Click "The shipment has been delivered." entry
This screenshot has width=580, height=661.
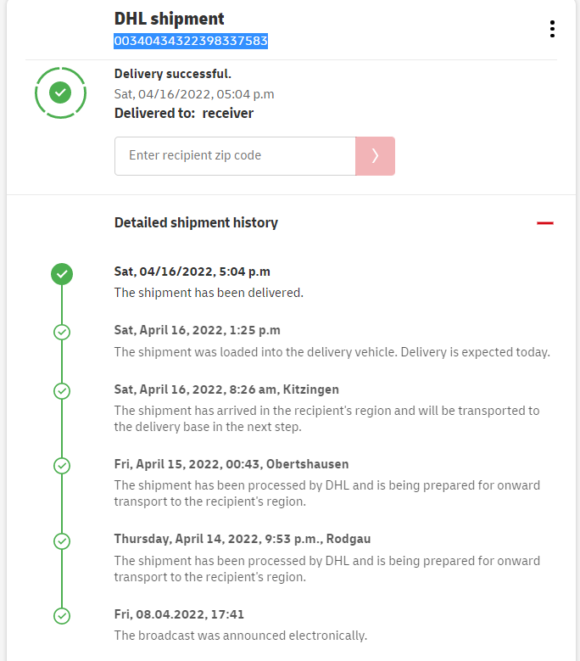209,293
